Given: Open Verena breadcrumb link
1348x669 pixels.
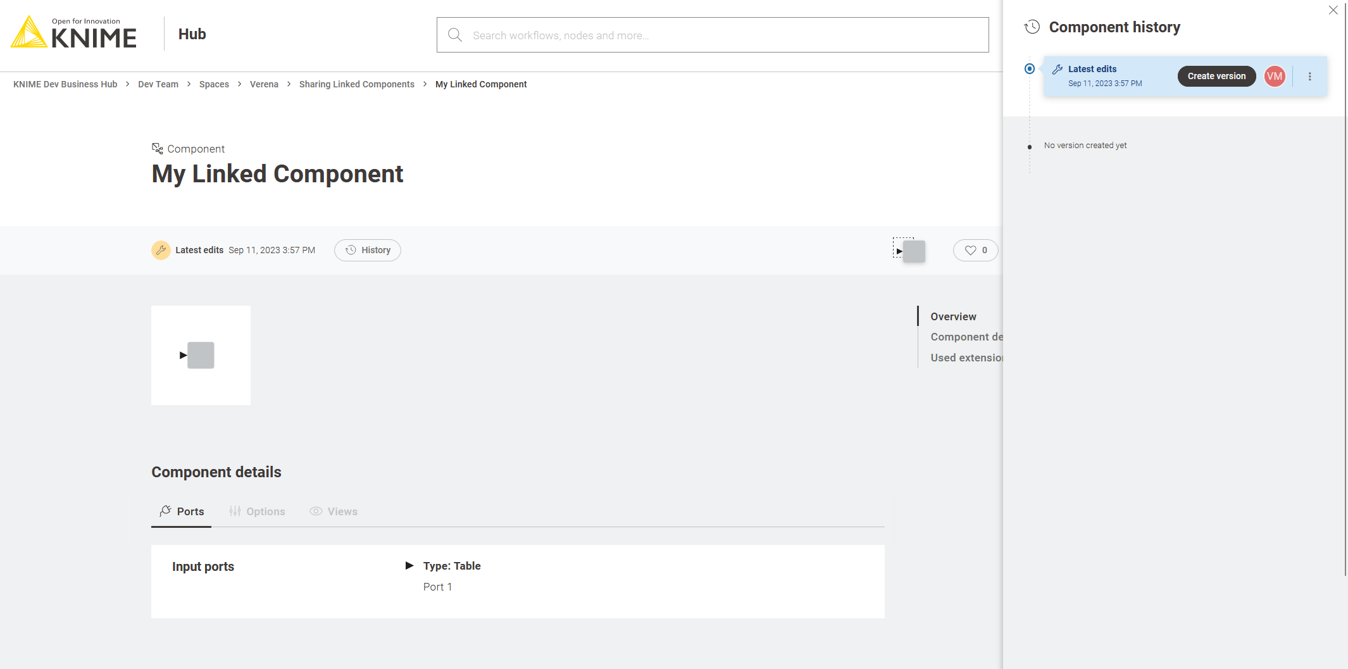Looking at the screenshot, I should [264, 84].
